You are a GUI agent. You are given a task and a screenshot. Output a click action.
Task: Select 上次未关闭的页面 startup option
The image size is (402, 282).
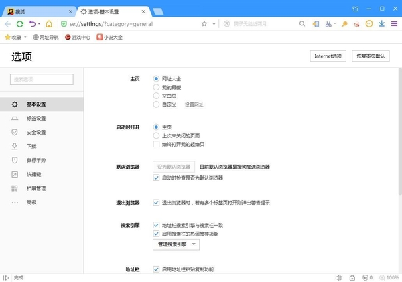(157, 135)
